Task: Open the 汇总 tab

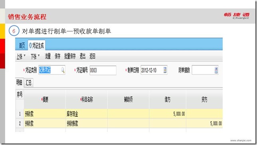Action: (28, 82)
